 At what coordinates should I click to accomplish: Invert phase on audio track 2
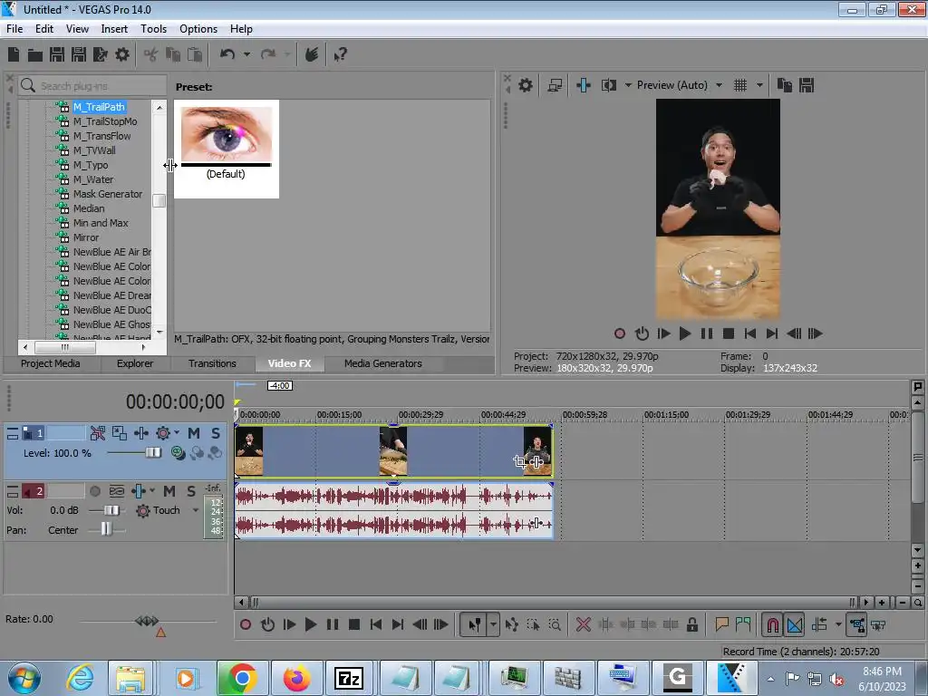point(117,491)
